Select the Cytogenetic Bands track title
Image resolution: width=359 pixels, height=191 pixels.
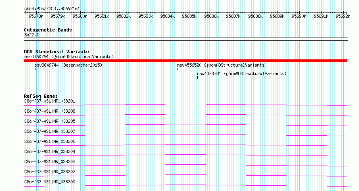pos(48,30)
